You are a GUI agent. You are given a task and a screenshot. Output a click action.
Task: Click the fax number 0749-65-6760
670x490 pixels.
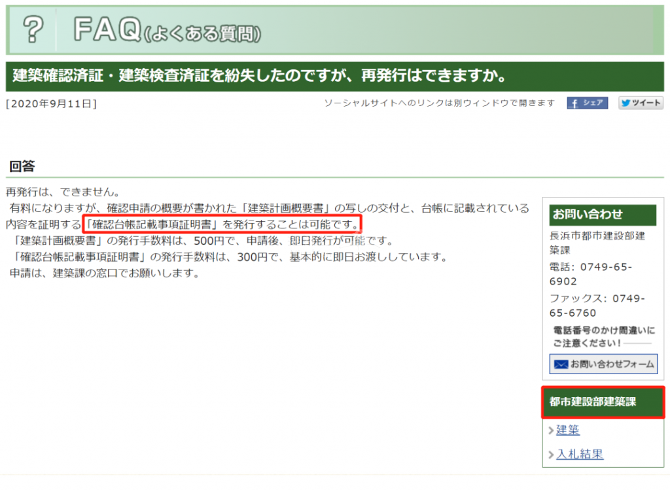(597, 306)
